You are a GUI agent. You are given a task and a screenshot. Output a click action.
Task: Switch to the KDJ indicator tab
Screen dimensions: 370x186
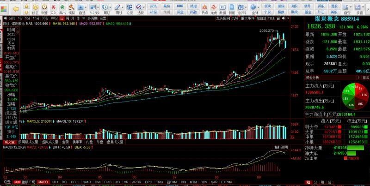point(55,182)
